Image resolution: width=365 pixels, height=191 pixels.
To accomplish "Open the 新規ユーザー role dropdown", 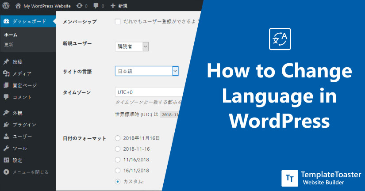I will coord(132,46).
